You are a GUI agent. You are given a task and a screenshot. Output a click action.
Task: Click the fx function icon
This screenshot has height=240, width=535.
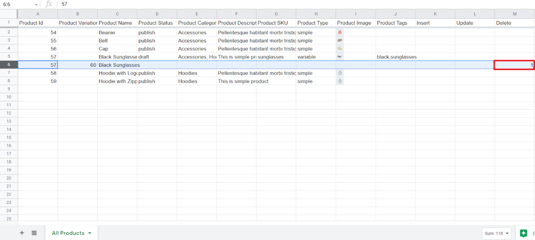(49, 4)
